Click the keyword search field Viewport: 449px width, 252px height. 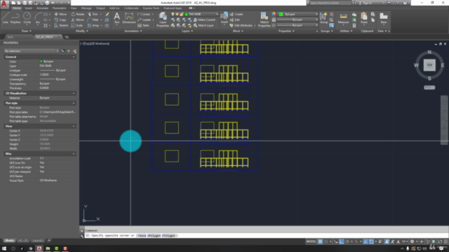330,3
